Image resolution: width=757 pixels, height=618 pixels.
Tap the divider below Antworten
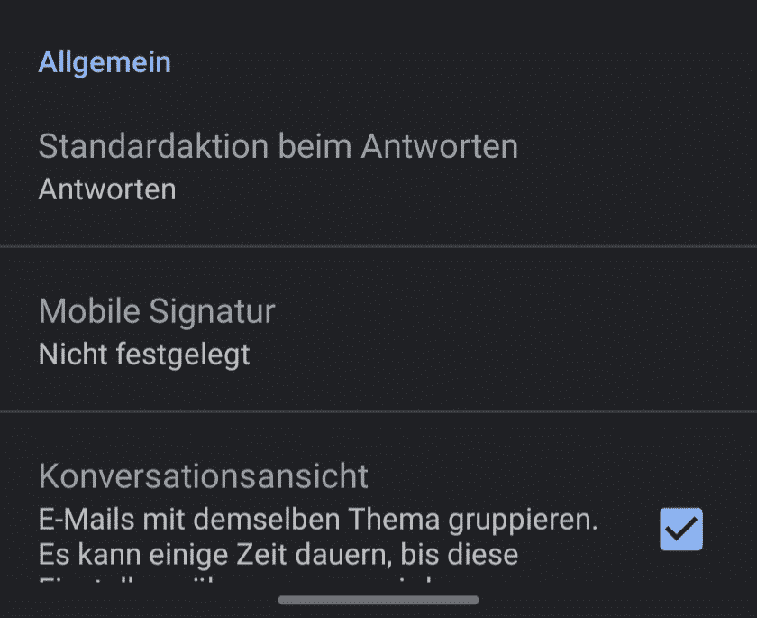click(x=378, y=245)
